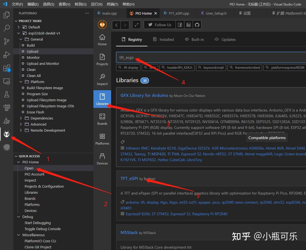306x250 pixels.
Task: Open Boards in PIO sidebar
Action: 102,119
